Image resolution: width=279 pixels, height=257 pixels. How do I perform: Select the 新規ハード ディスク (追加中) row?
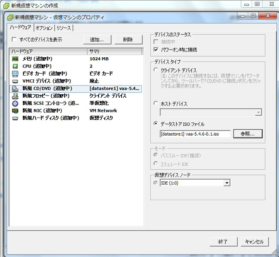(76, 118)
